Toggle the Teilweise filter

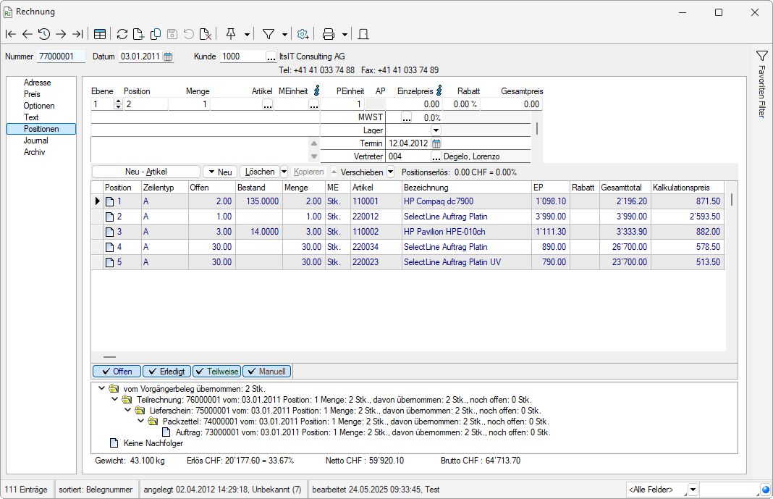[217, 372]
